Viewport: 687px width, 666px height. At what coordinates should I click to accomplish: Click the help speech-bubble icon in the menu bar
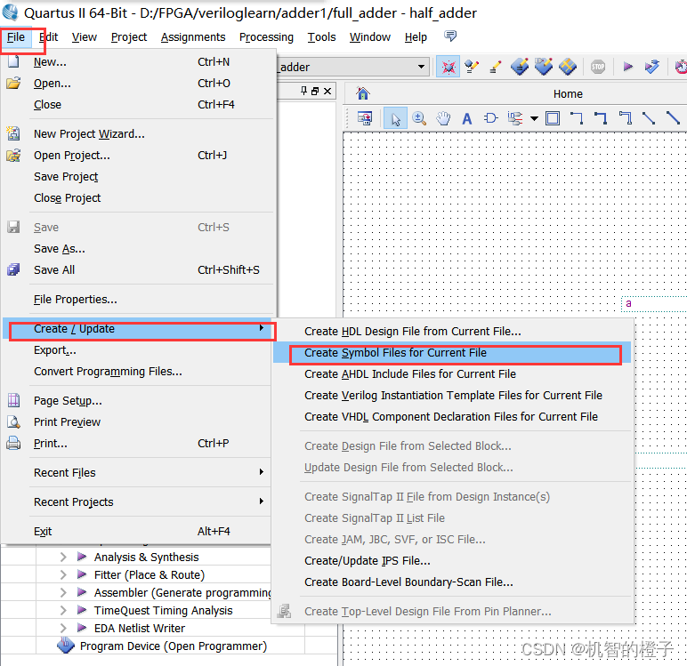[x=450, y=36]
